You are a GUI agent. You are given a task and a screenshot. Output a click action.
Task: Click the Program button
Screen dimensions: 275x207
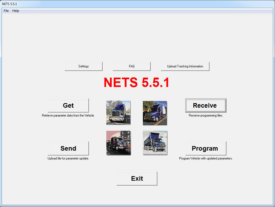pos(206,148)
